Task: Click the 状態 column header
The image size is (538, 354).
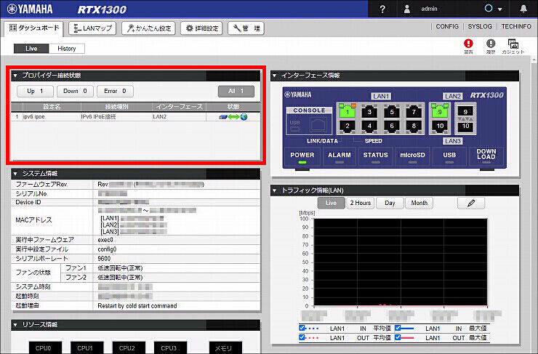Action: [233, 107]
